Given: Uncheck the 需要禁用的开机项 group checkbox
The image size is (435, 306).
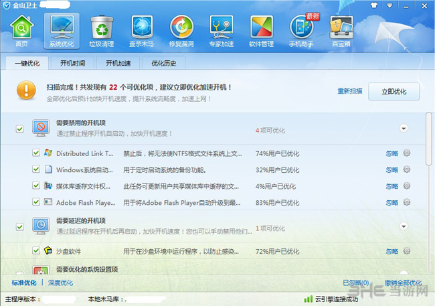Looking at the screenshot, I should (x=19, y=128).
